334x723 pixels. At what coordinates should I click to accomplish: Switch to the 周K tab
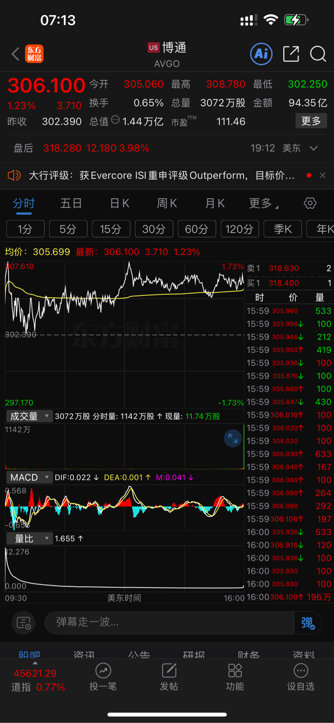pyautogui.click(x=167, y=203)
